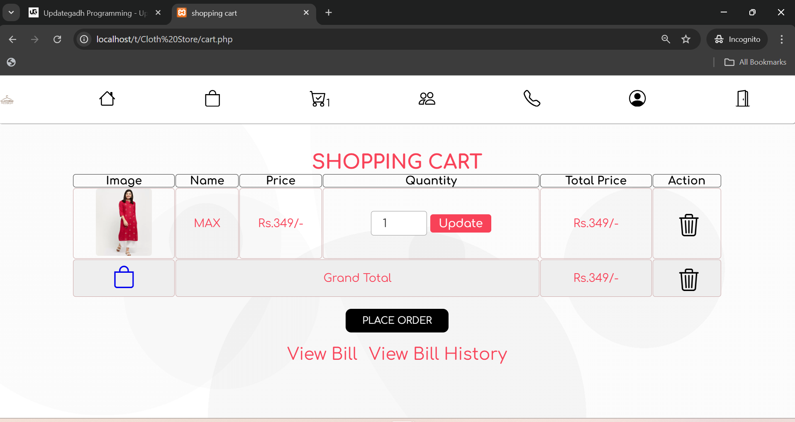Open the View Bill link
795x422 pixels.
322,354
